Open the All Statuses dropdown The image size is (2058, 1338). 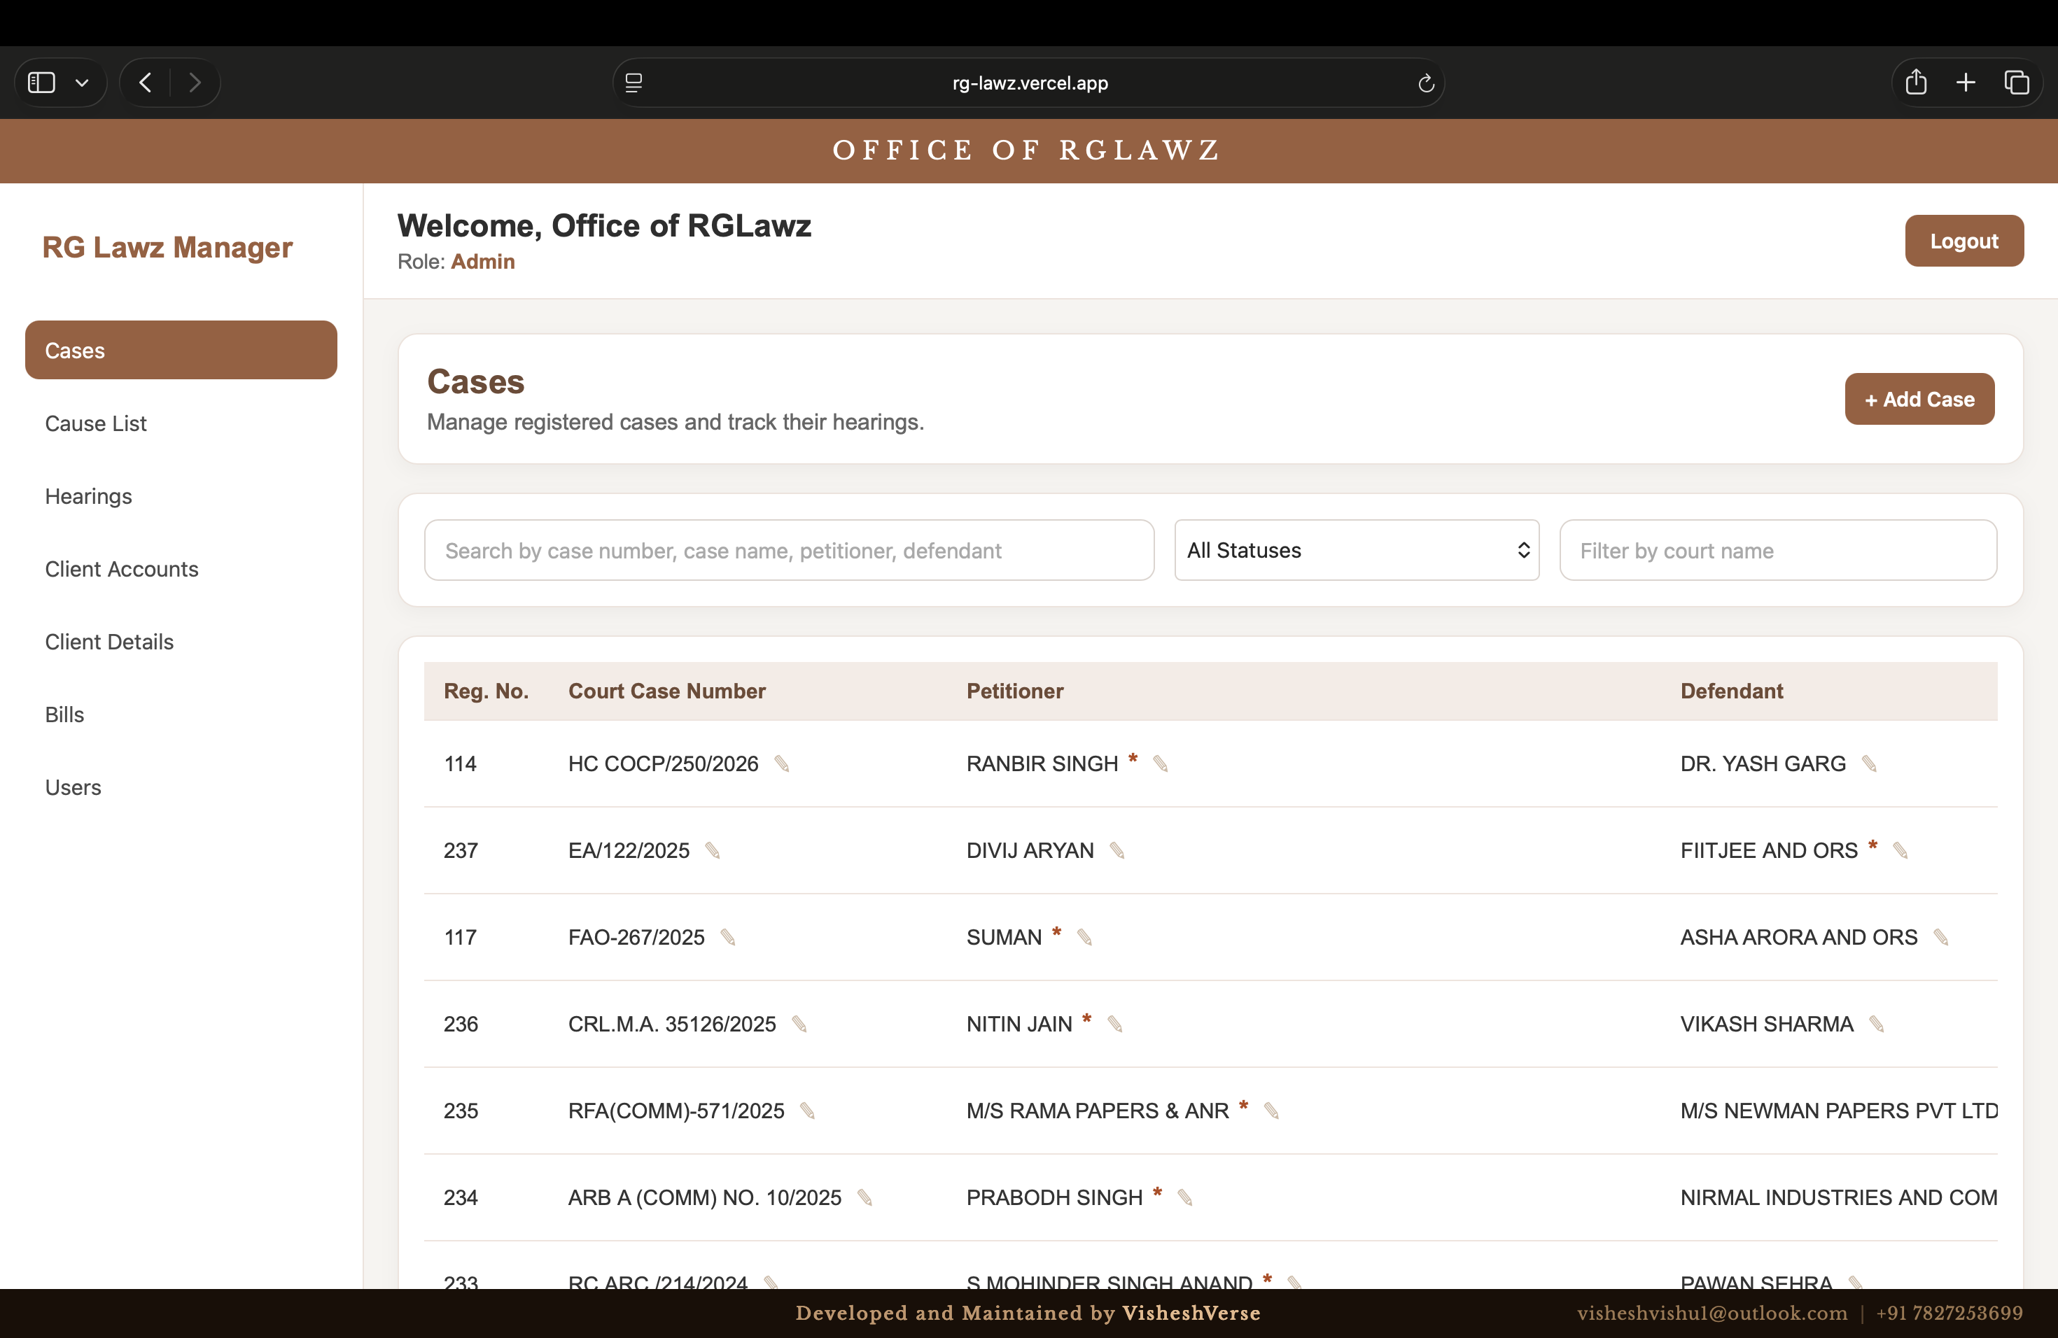click(1356, 550)
